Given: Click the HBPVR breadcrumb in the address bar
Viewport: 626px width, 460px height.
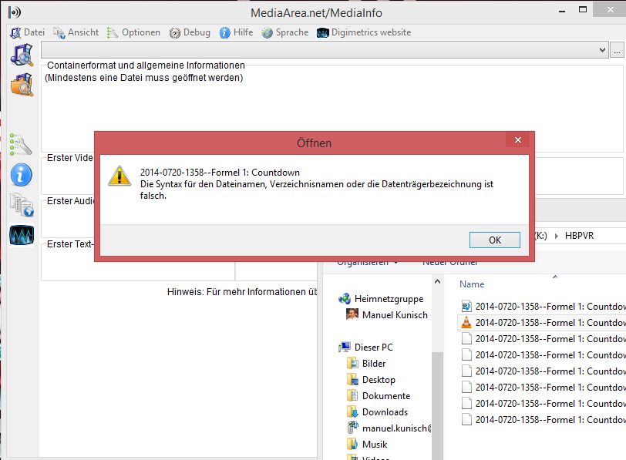Looking at the screenshot, I should click(579, 236).
